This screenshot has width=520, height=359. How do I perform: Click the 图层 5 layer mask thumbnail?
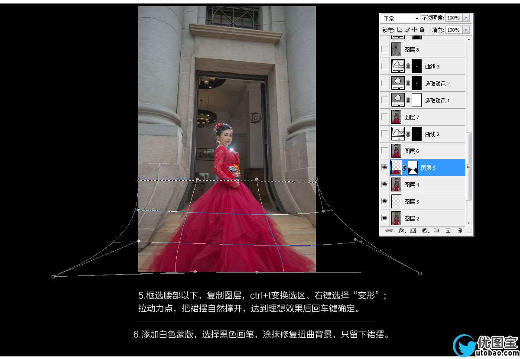pos(413,168)
